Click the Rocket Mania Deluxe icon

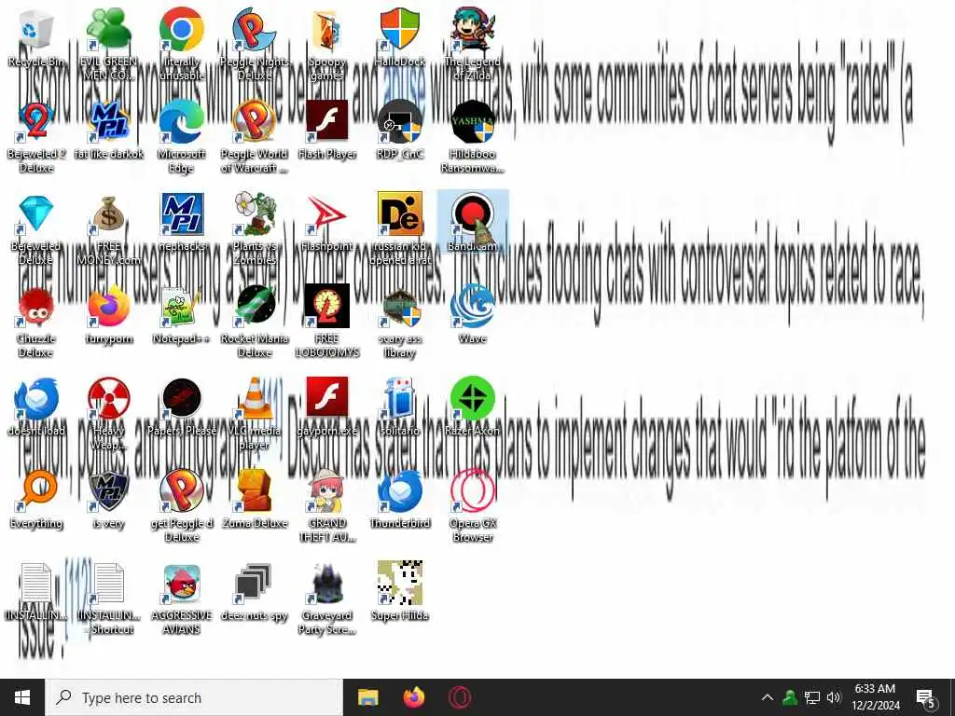255,307
